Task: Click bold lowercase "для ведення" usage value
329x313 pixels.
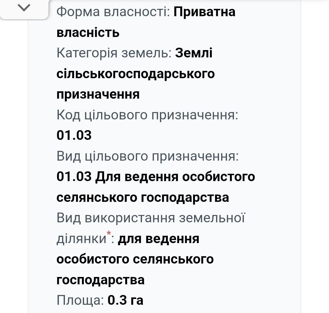Action: click(159, 239)
